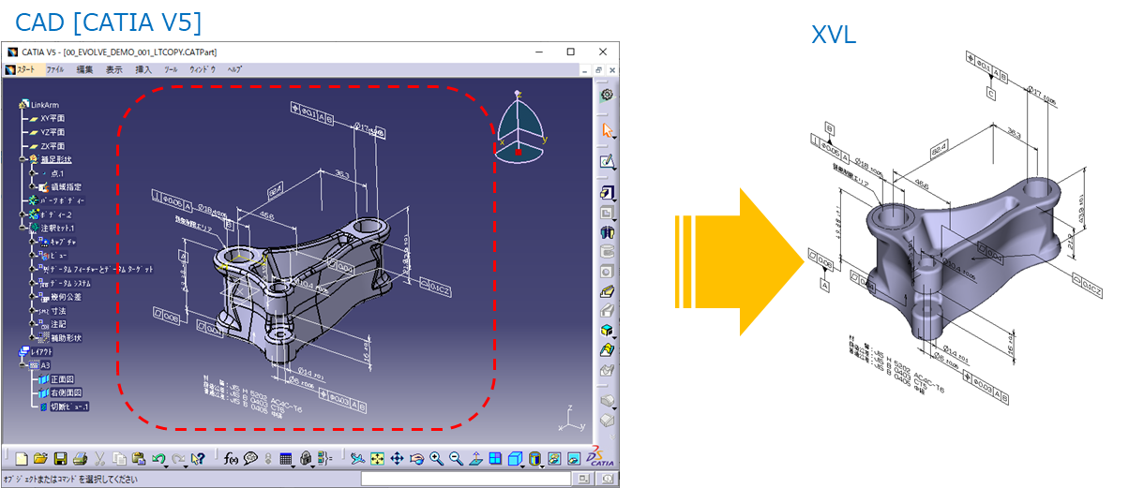Image resolution: width=1144 pixels, height=488 pixels.
Task: Click the Zoom In magnifier icon
Action: click(x=436, y=458)
